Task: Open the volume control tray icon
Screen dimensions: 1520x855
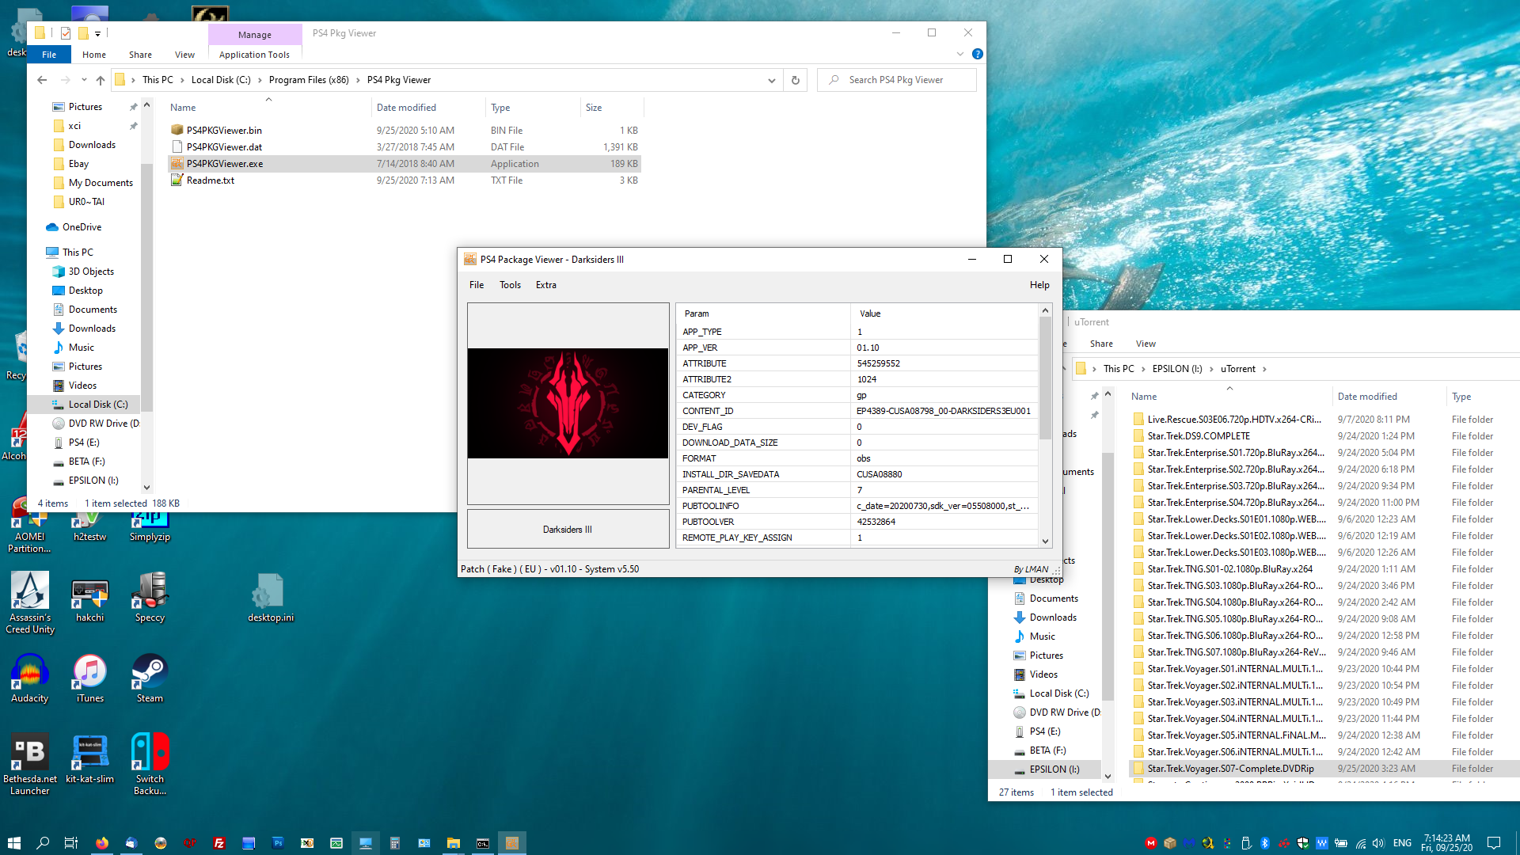Action: pyautogui.click(x=1378, y=843)
